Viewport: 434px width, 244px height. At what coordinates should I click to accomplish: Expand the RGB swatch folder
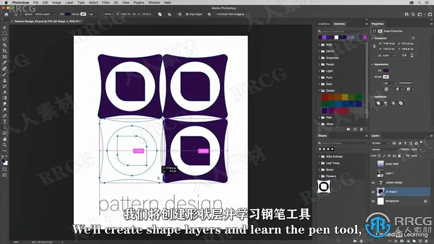click(319, 45)
